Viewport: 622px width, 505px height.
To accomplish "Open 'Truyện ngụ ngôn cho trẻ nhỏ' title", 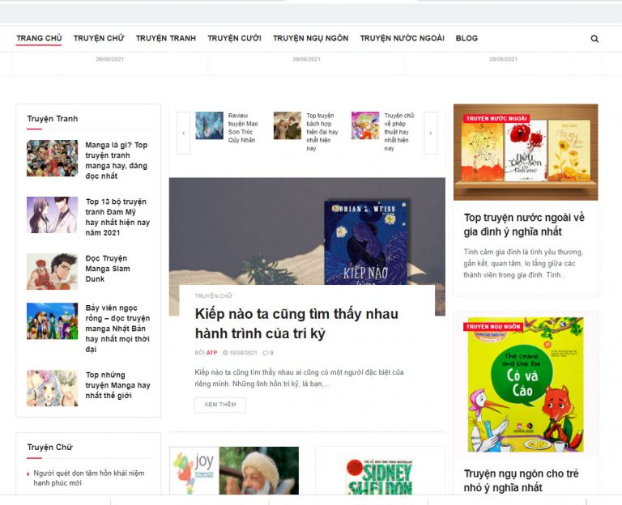I will pyautogui.click(x=522, y=481).
